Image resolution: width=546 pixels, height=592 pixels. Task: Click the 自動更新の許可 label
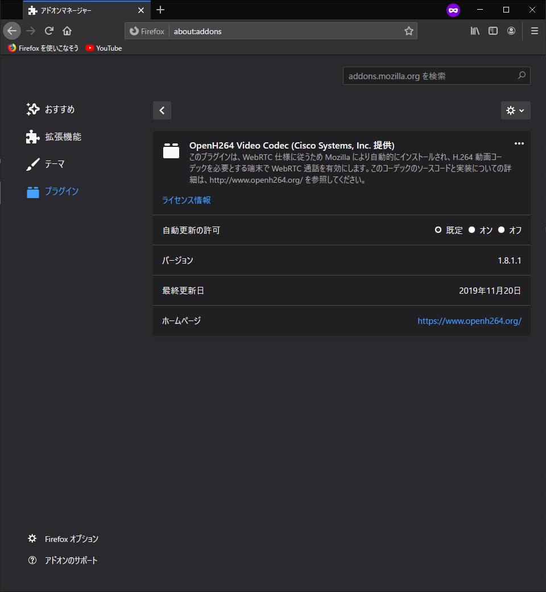pyautogui.click(x=191, y=231)
